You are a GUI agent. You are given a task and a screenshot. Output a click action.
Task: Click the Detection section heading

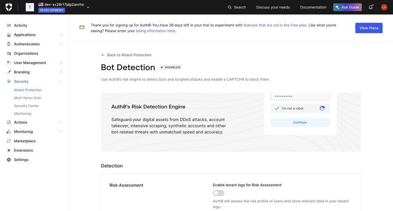click(112, 166)
